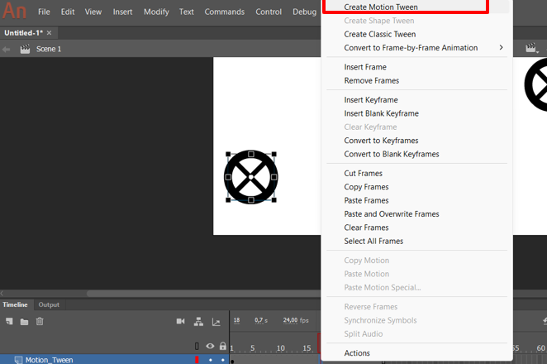Click the Scene 1 clapperboard icon

coord(25,49)
